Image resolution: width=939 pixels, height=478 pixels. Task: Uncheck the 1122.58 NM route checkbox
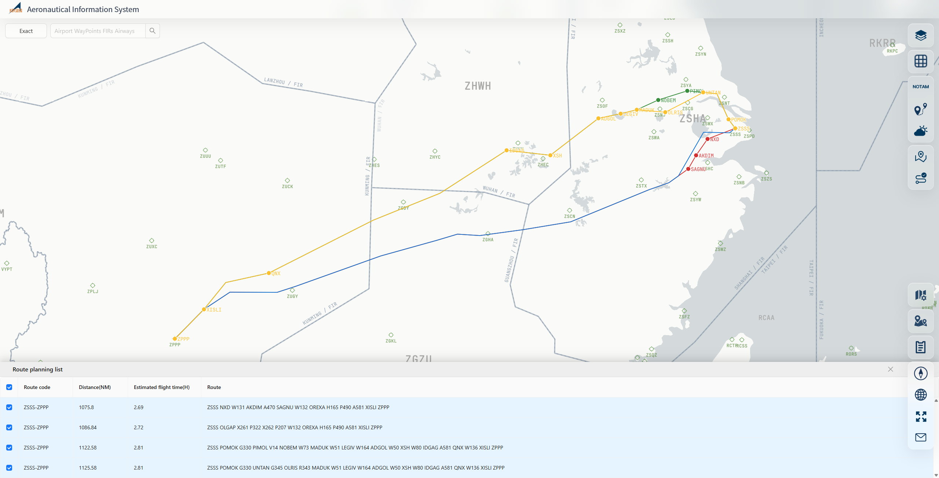coord(9,448)
